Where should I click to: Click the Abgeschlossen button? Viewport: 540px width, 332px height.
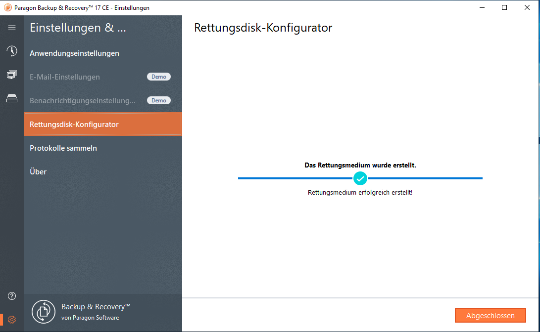491,316
